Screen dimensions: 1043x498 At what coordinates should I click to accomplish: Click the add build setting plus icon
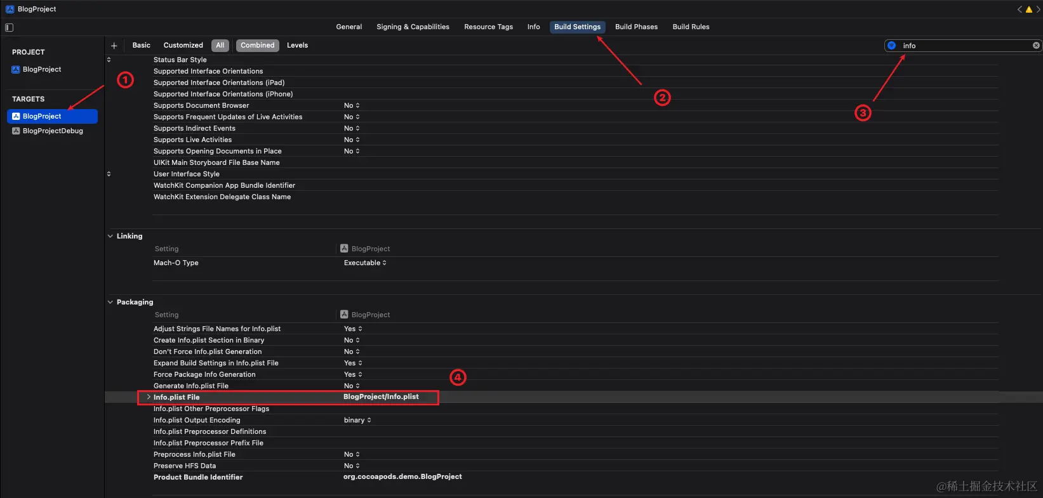point(114,46)
